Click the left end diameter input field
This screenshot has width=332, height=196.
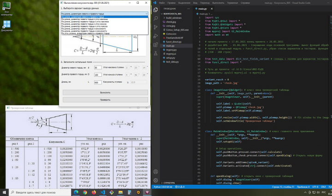tap(97, 67)
